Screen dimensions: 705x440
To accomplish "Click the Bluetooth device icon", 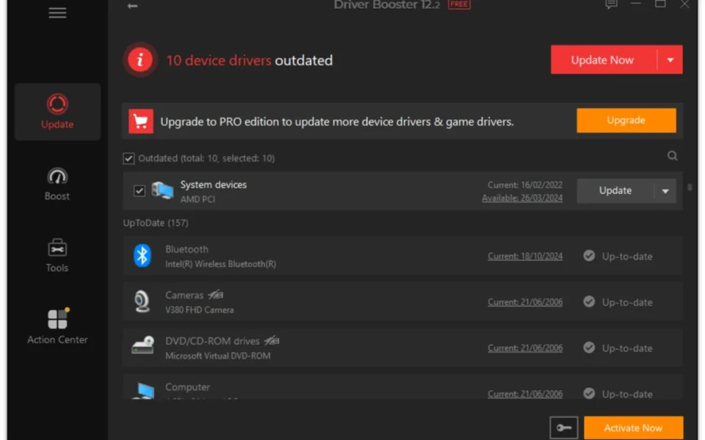I will 142,256.
